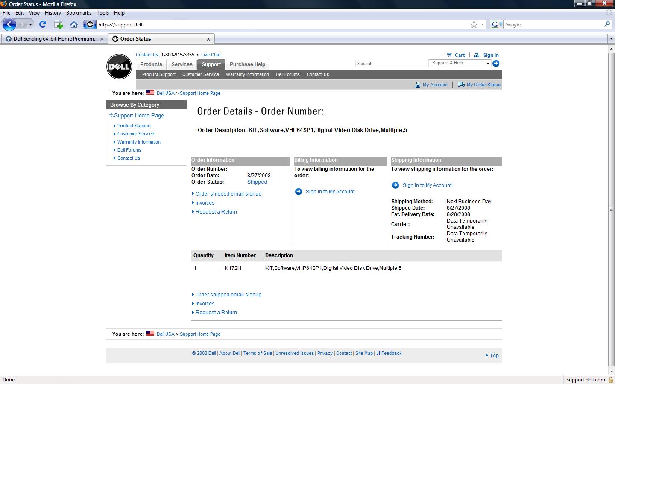Image resolution: width=656 pixels, height=492 pixels.
Task: Click Privacy link in footer
Action: (x=325, y=353)
